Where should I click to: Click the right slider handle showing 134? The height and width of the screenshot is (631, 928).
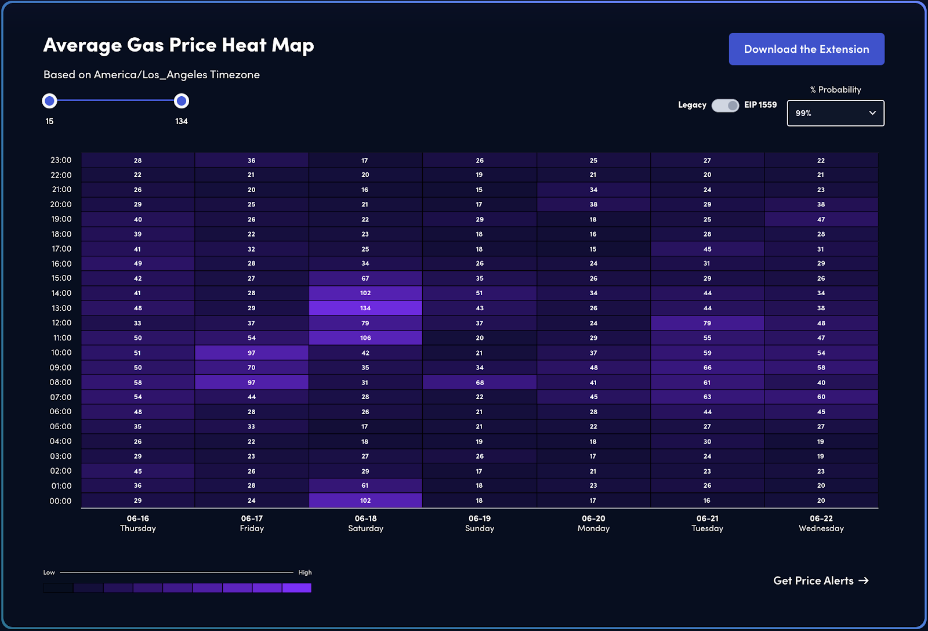point(181,100)
